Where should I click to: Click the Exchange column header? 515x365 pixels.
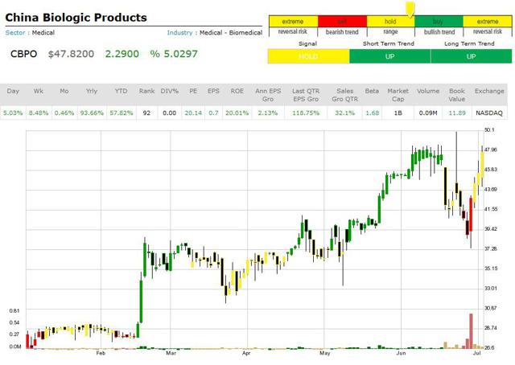click(489, 92)
